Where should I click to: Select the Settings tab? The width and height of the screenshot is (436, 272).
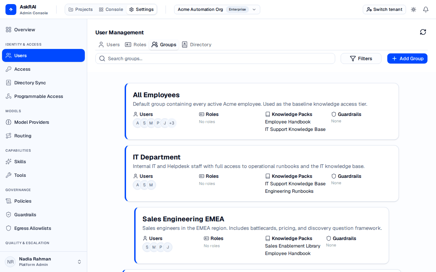click(141, 10)
